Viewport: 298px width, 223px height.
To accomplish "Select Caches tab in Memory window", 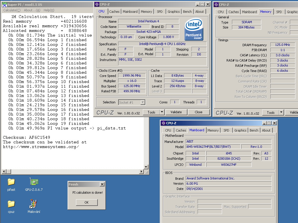I will [234, 12].
